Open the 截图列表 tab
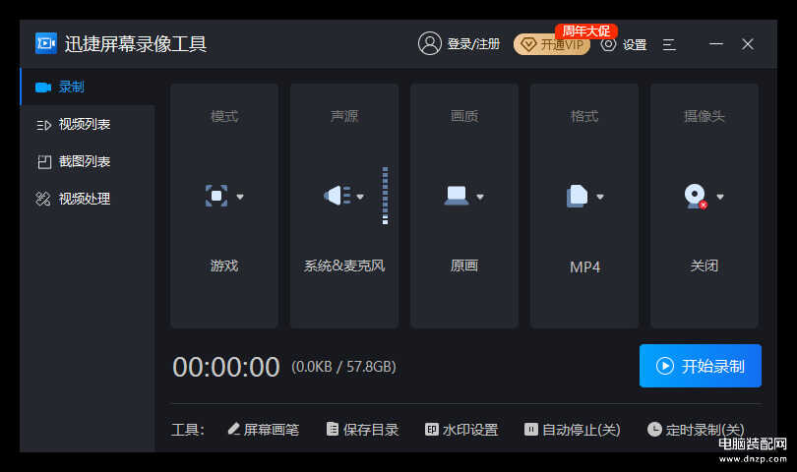This screenshot has height=472, width=797. pyautogui.click(x=88, y=161)
